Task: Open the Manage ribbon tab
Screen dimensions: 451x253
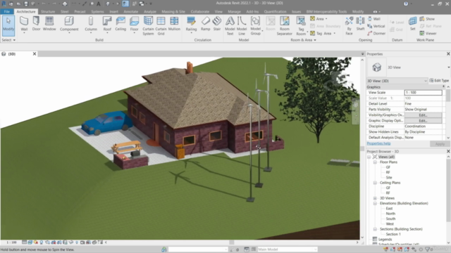Action: pos(234,11)
